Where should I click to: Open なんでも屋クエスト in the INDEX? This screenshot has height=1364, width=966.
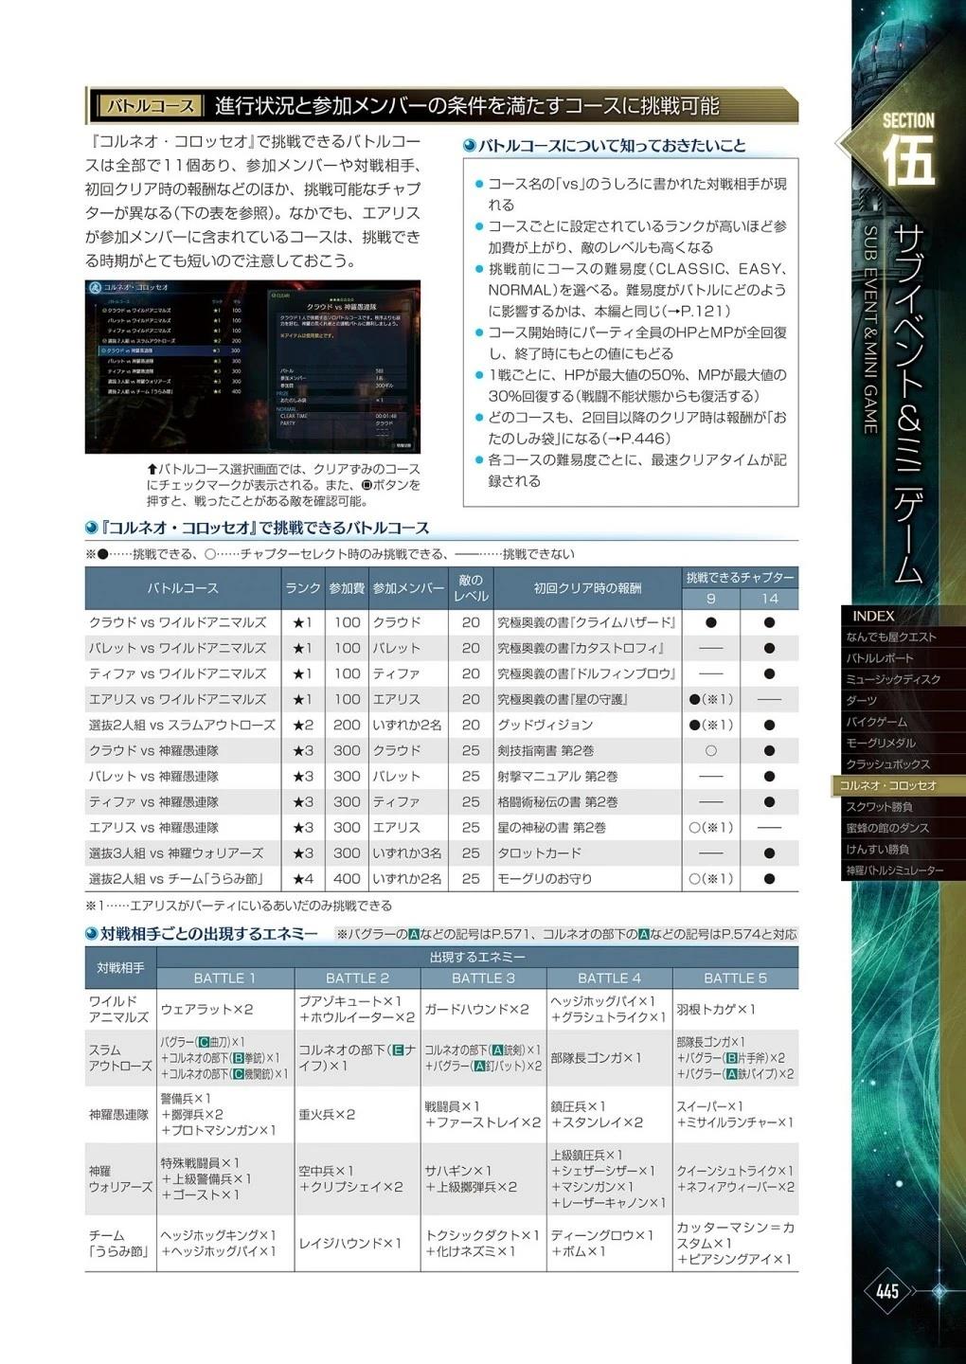[x=891, y=637]
